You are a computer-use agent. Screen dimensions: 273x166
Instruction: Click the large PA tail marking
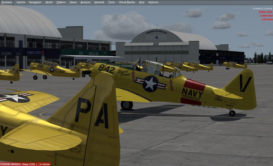[91, 113]
